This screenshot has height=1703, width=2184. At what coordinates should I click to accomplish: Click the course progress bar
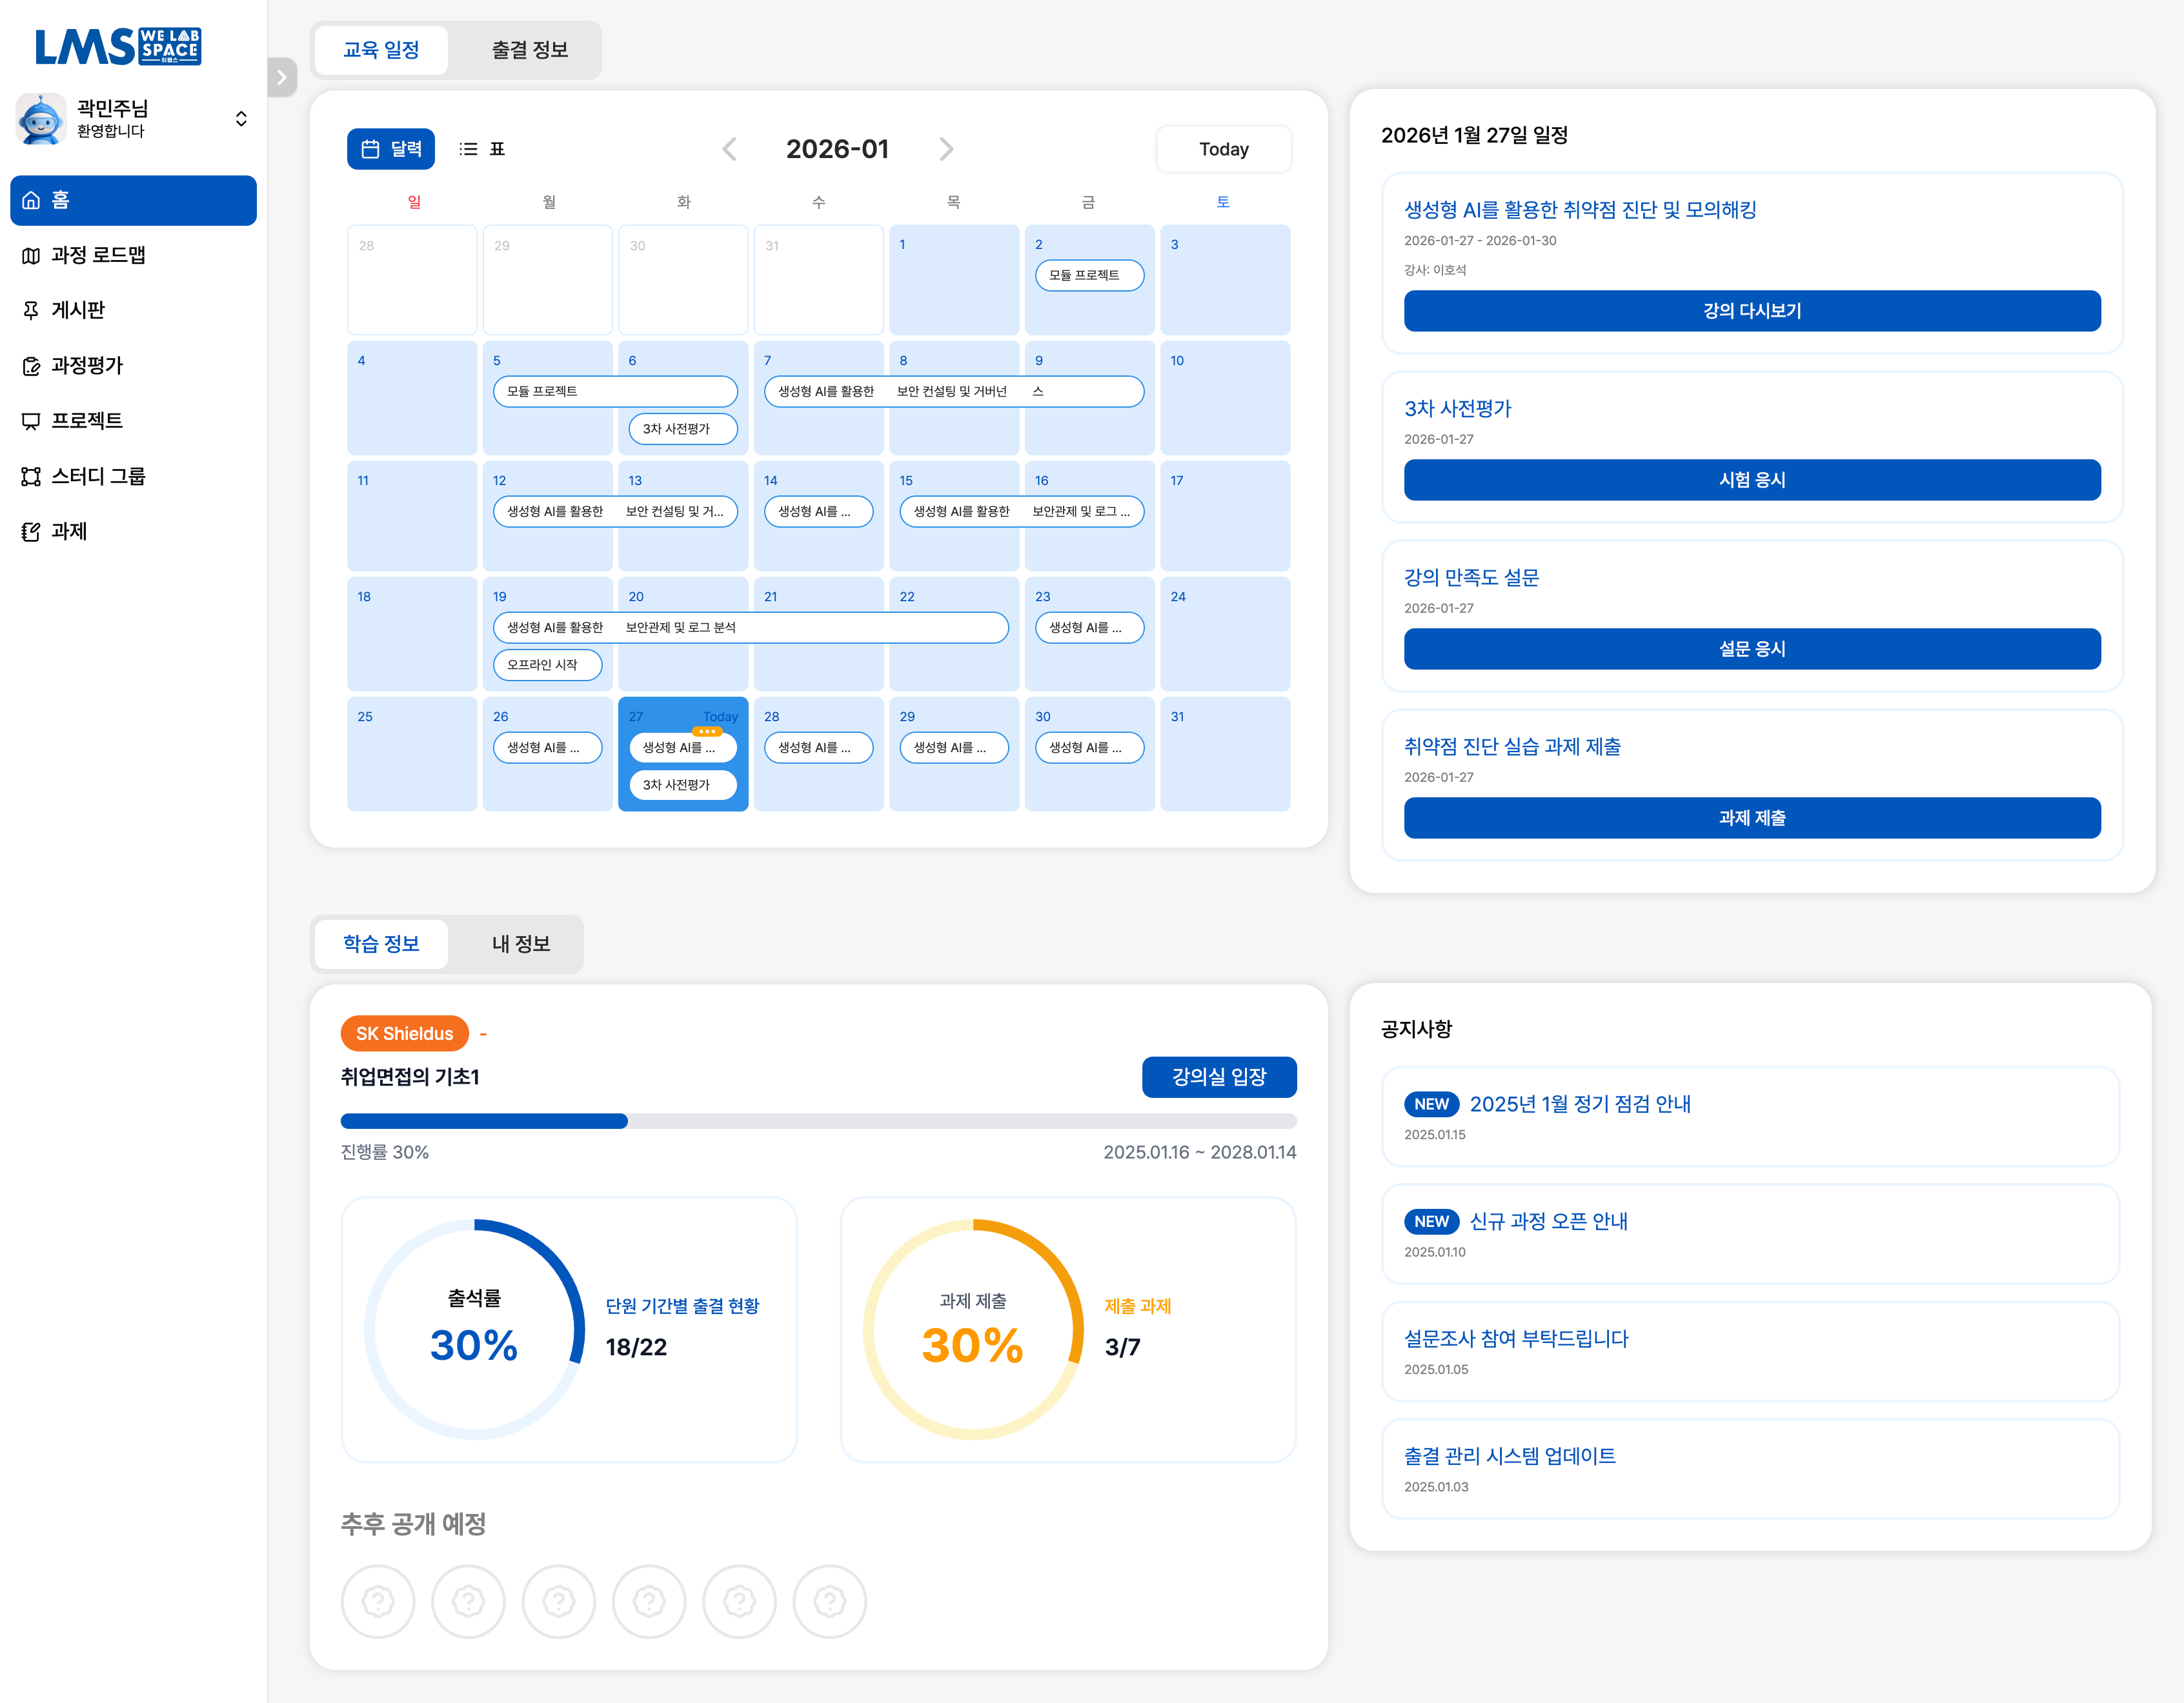818,1121
